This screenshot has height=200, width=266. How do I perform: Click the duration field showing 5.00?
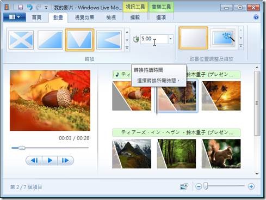coord(154,39)
